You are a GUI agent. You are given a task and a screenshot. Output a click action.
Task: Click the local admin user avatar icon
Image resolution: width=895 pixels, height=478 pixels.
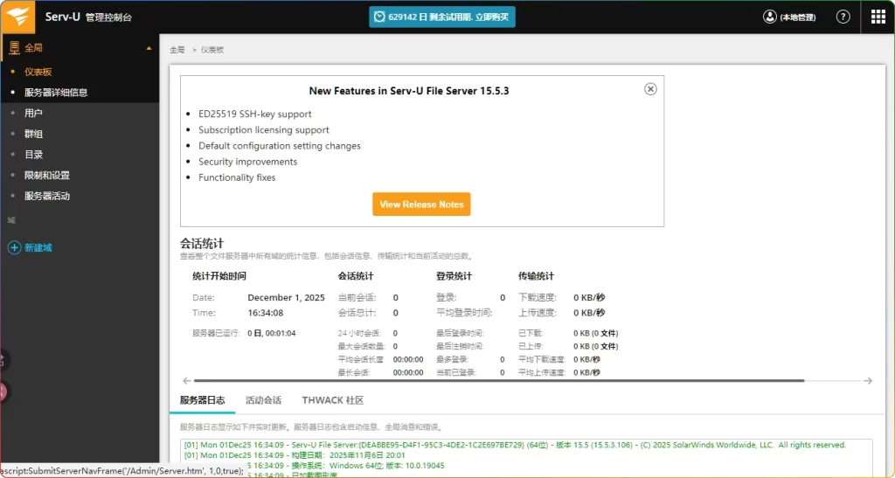[x=769, y=17]
